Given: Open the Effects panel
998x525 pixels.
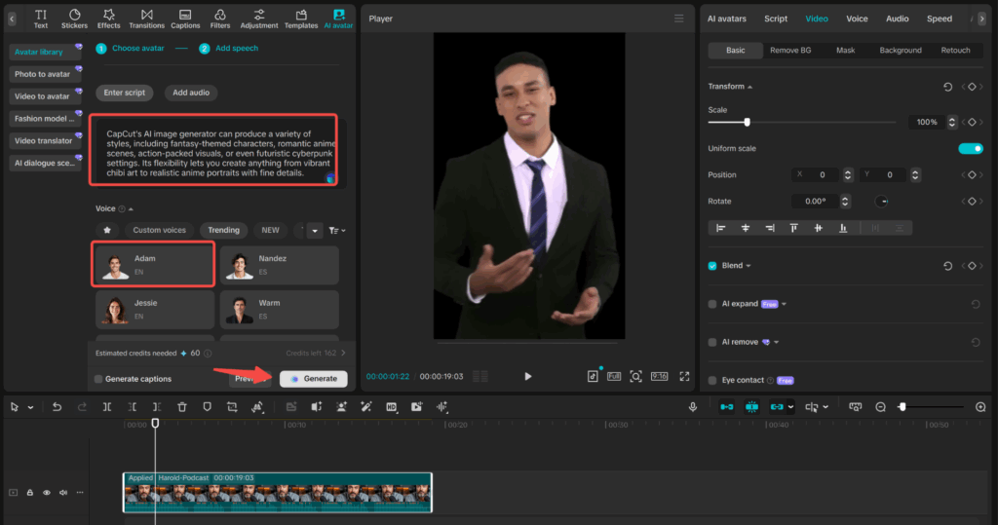Looking at the screenshot, I should pos(109,19).
